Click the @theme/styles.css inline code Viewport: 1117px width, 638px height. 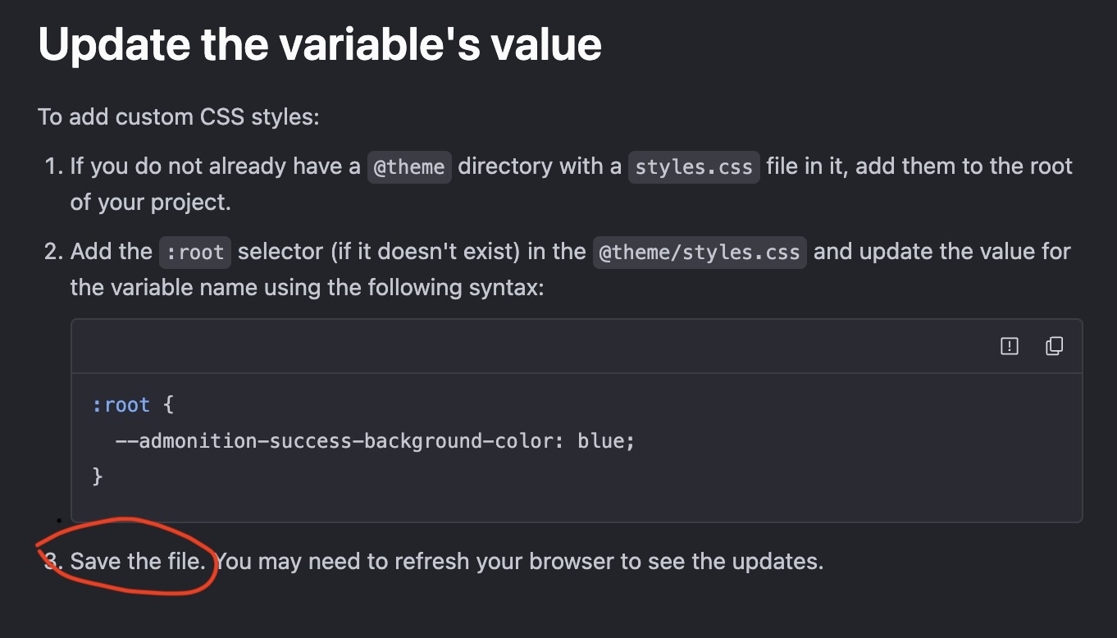[700, 252]
